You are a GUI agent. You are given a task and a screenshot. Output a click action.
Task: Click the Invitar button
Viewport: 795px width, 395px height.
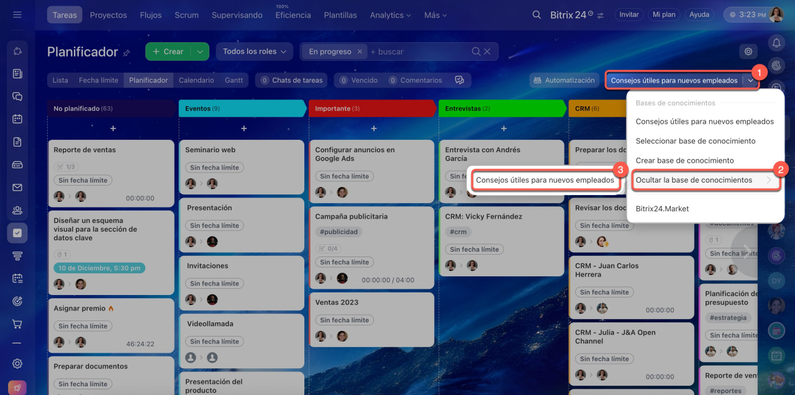pyautogui.click(x=629, y=14)
